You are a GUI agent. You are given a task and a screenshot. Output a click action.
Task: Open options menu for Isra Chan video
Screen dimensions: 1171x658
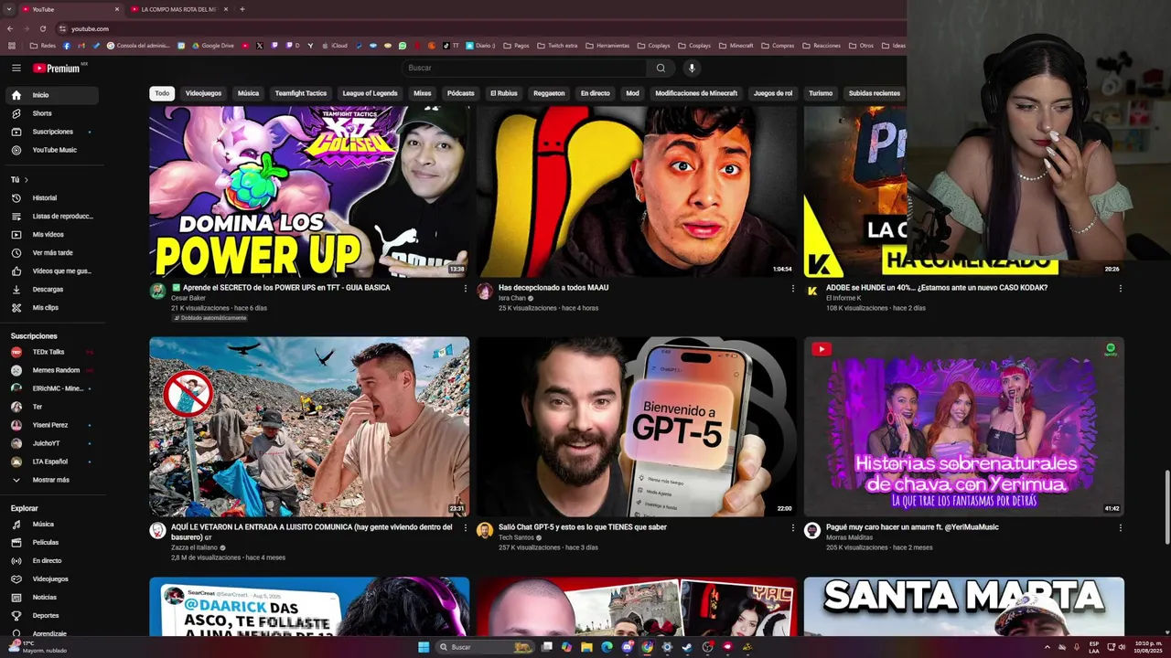coord(792,289)
